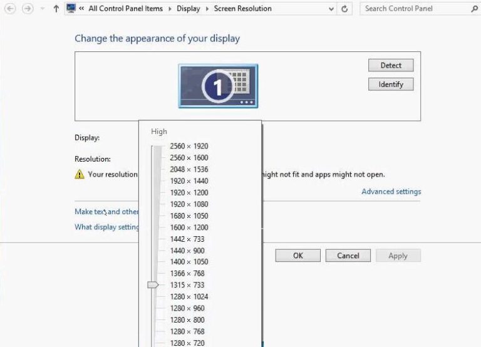The height and width of the screenshot is (347, 481).
Task: Open the Advanced settings link
Action: point(391,192)
